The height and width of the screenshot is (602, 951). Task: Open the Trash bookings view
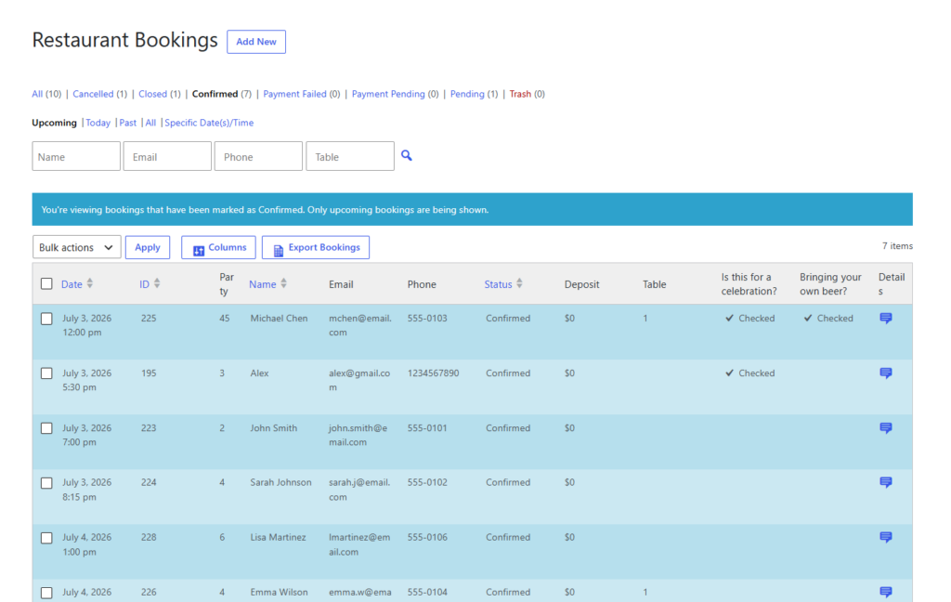[x=520, y=94]
